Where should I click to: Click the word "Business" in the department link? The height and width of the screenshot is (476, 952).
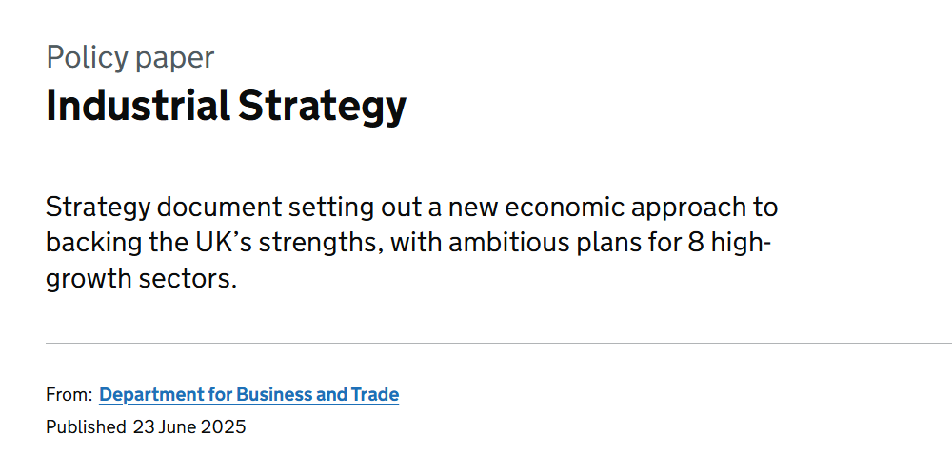tap(273, 394)
